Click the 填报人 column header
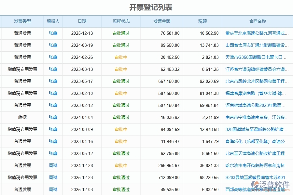 [x=52, y=21]
